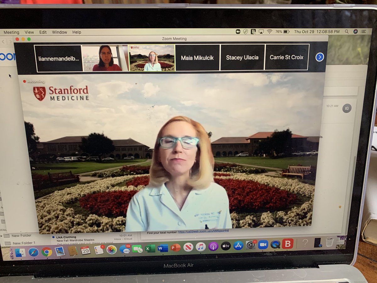Open Messages with 159 badge
Image resolution: width=377 pixels, height=283 pixels.
tap(125, 249)
